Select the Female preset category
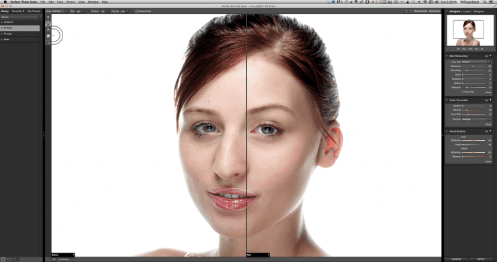This screenshot has width=497, height=262. (20, 28)
